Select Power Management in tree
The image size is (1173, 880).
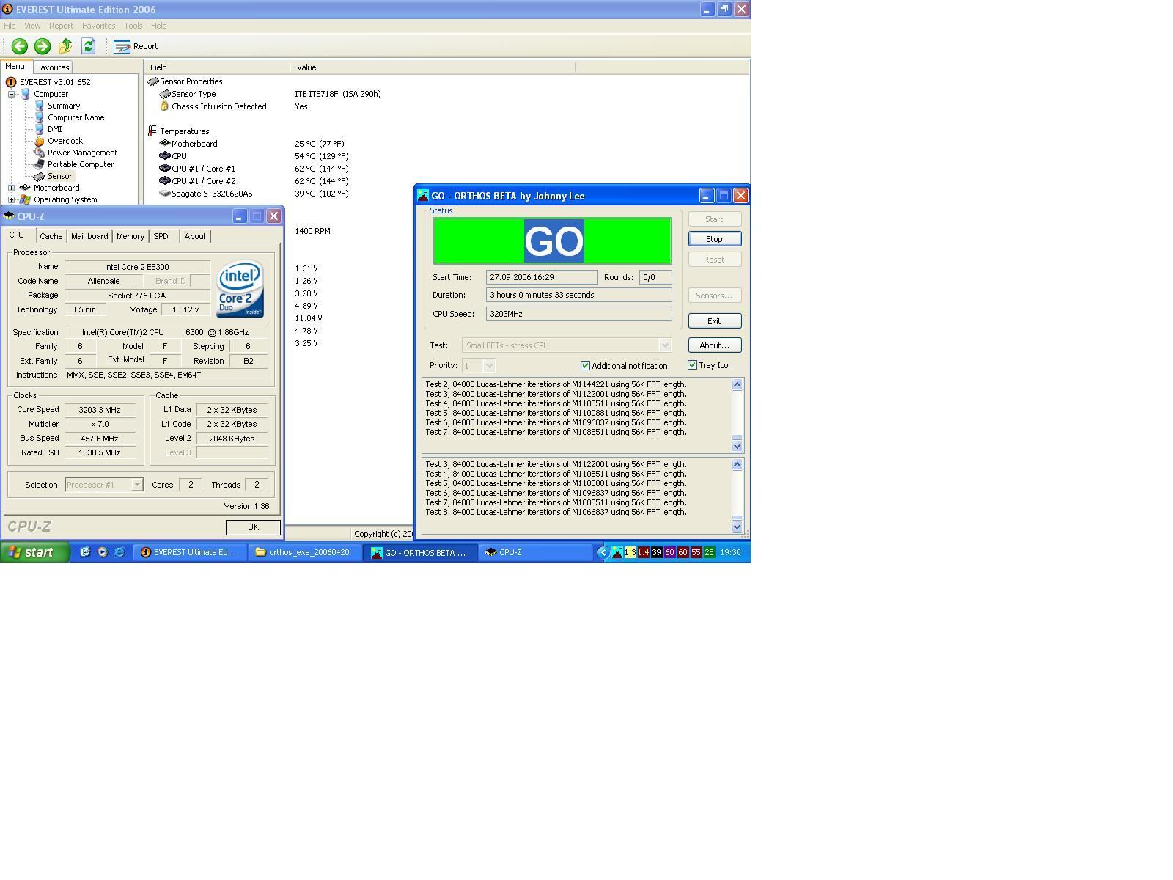pos(82,153)
